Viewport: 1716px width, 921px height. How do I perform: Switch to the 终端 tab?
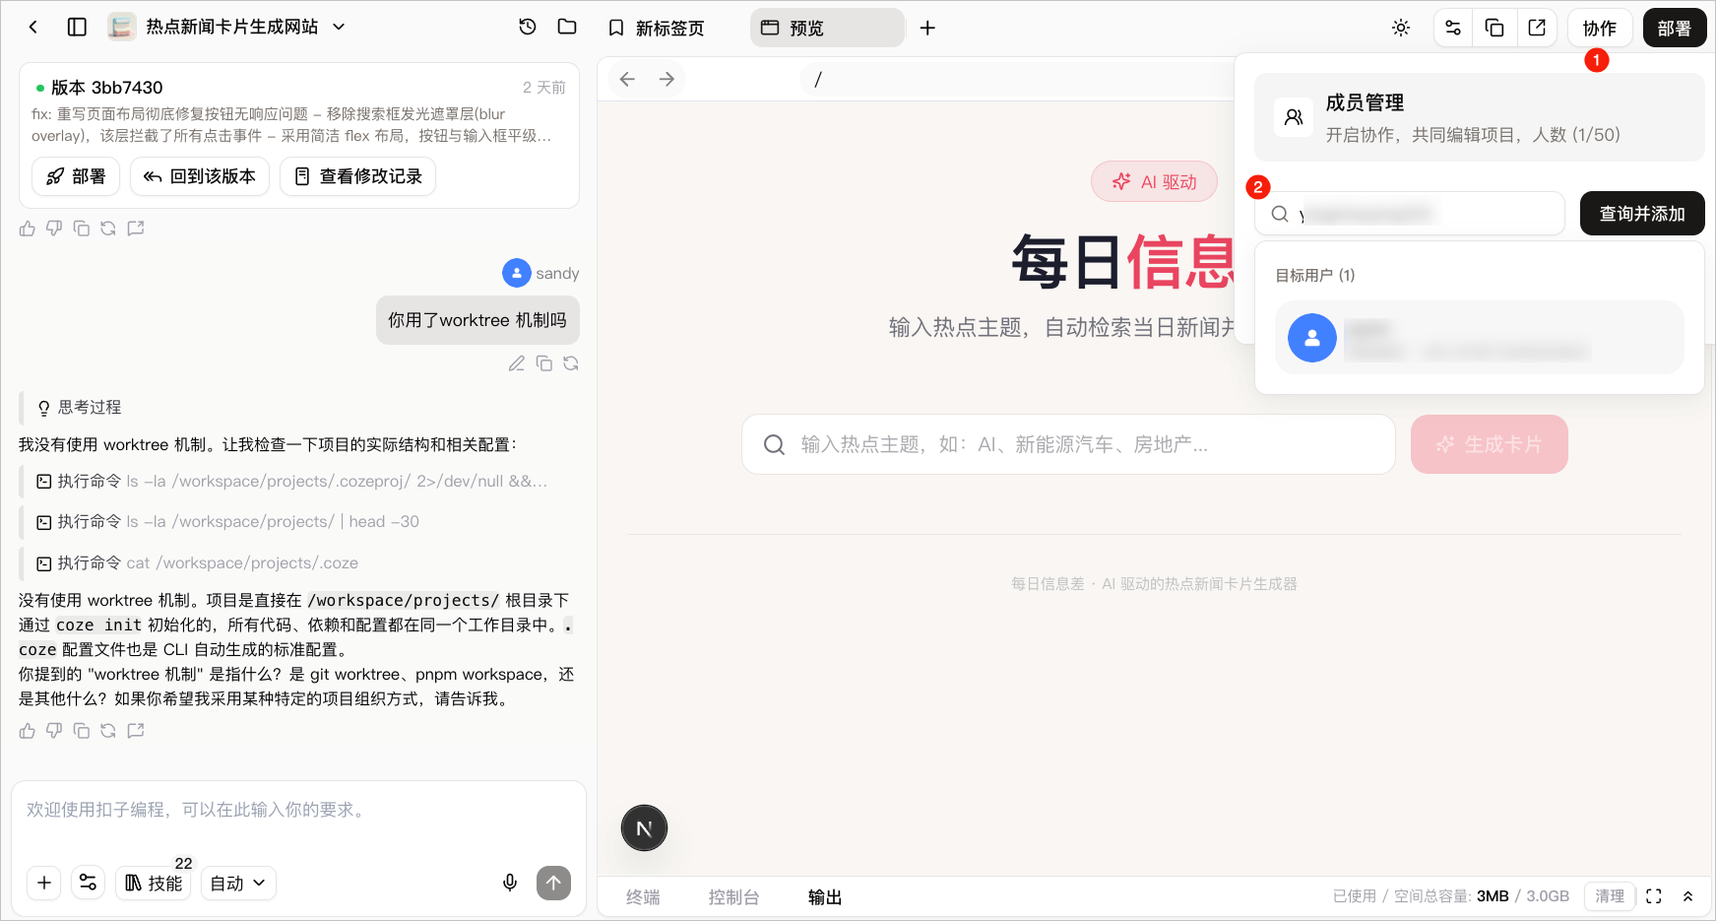click(x=643, y=896)
